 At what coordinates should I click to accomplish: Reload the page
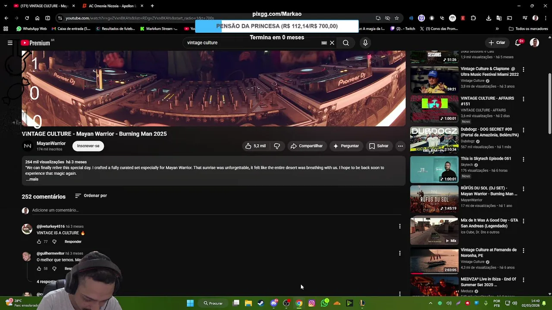[x=27, y=18]
